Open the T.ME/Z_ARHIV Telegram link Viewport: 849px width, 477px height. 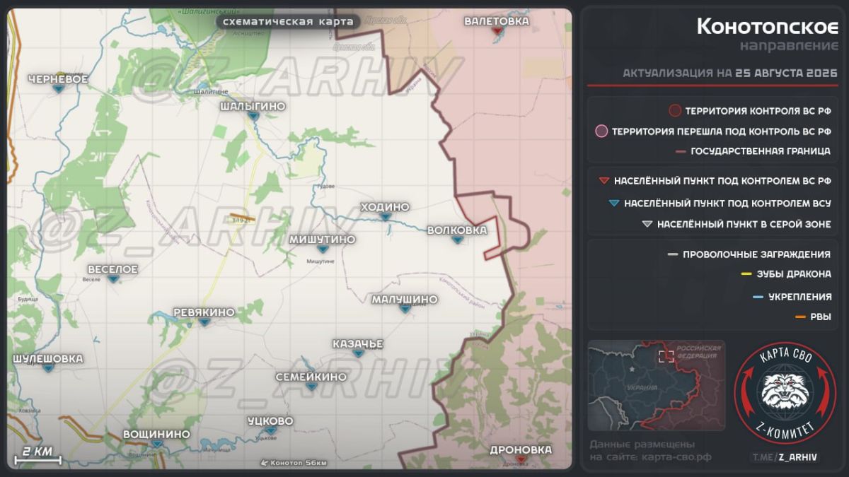(x=784, y=457)
